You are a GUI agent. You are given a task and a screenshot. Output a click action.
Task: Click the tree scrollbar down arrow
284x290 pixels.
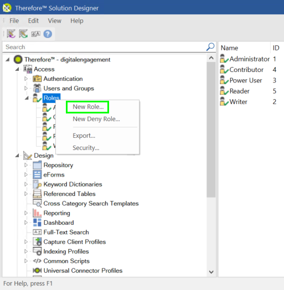[x=211, y=272]
